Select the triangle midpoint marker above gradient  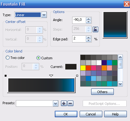click(51, 76)
